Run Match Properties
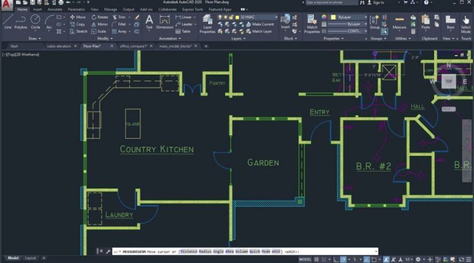The height and width of the screenshot is (263, 474). [x=312, y=23]
